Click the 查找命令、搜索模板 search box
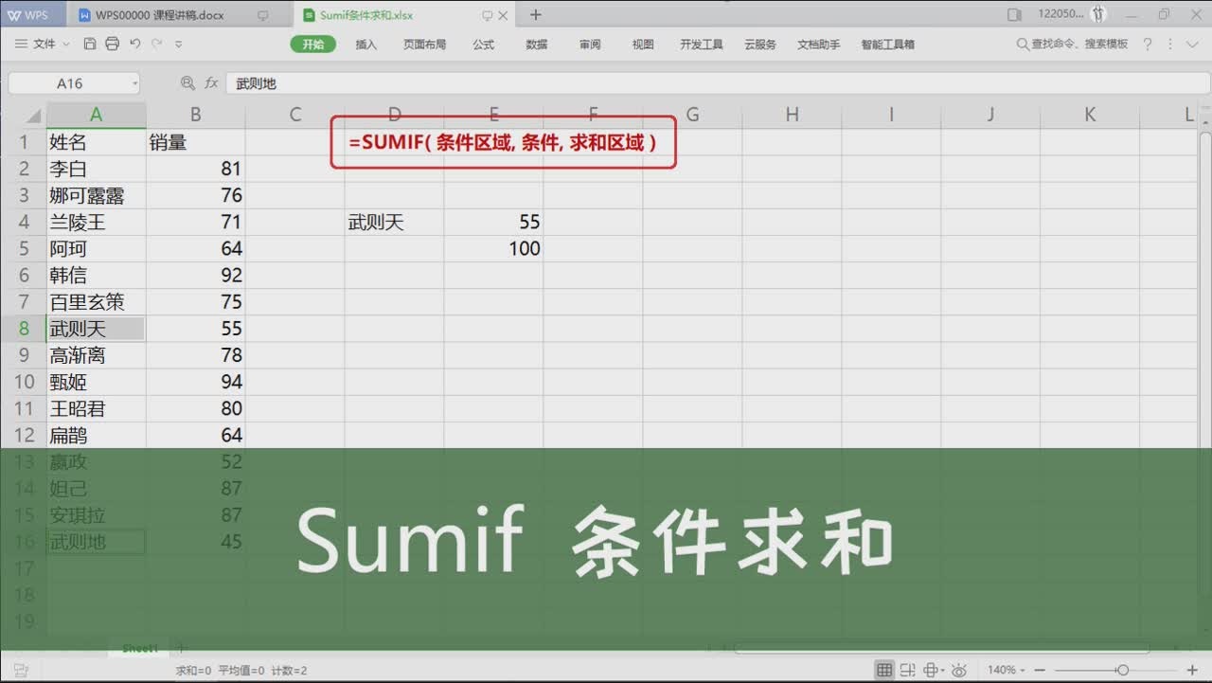The width and height of the screenshot is (1212, 683). coord(1072,45)
